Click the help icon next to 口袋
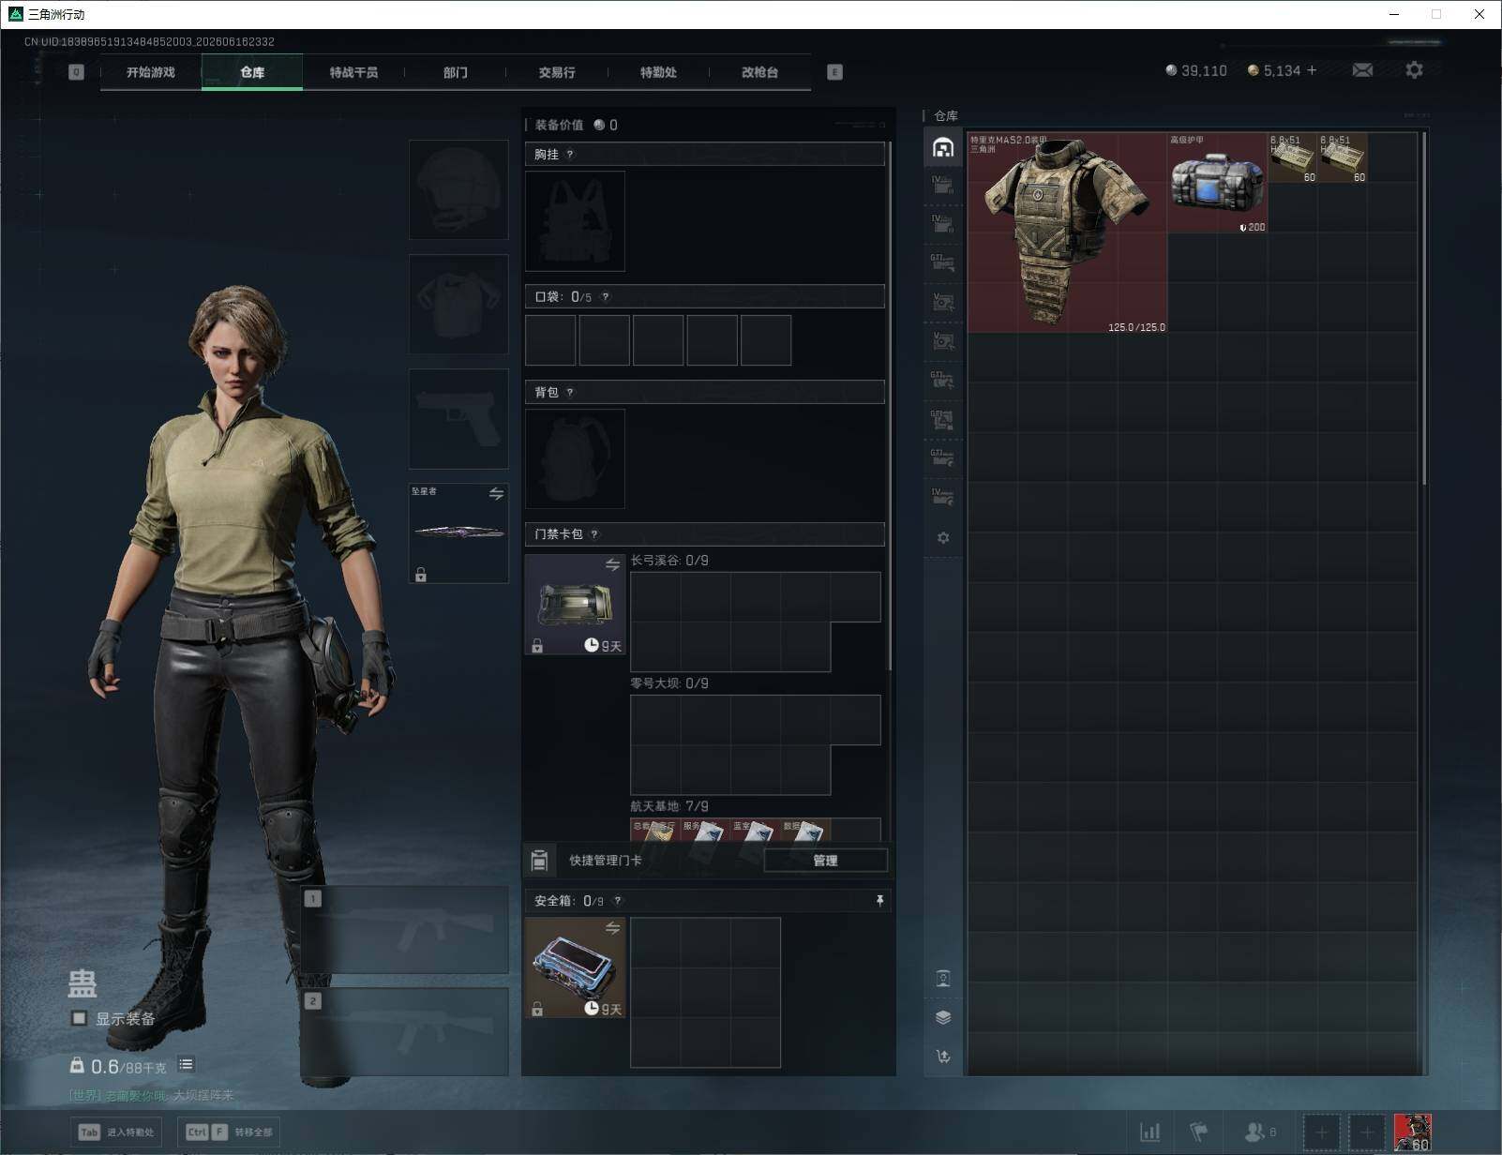The height and width of the screenshot is (1155, 1502). pos(606,297)
